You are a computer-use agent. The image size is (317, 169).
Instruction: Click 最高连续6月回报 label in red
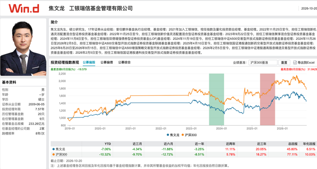(293, 70)
